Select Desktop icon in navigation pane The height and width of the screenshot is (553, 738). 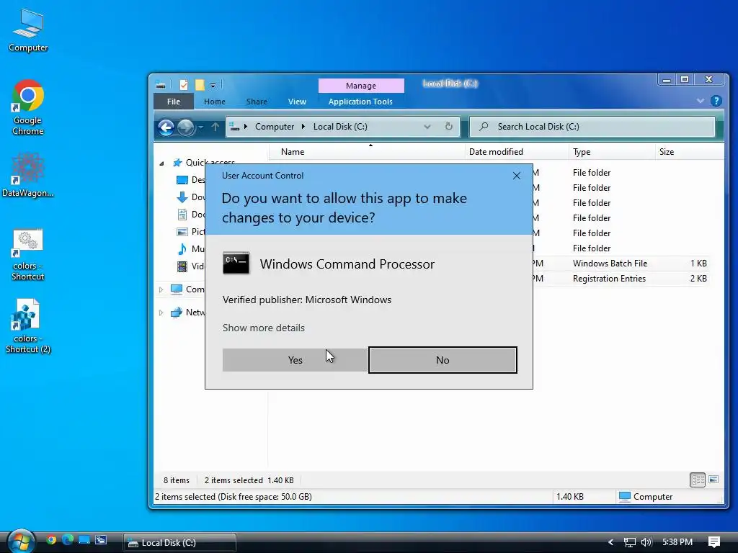click(182, 179)
